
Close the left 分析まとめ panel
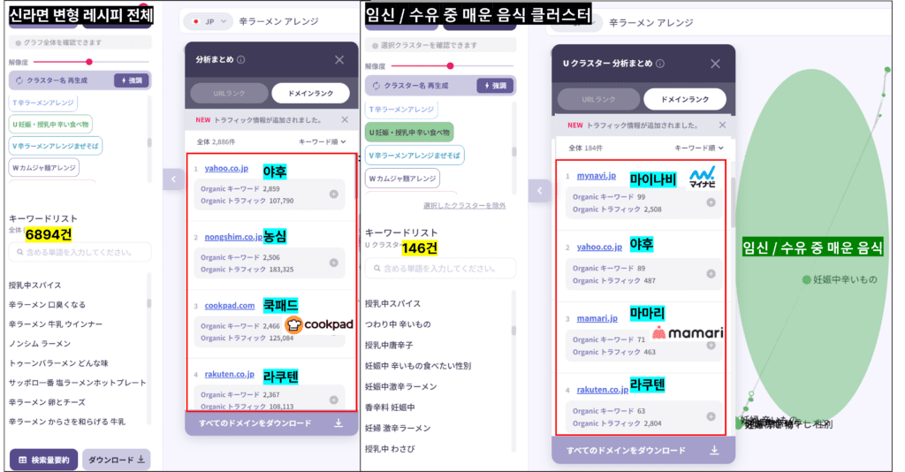pyautogui.click(x=339, y=59)
